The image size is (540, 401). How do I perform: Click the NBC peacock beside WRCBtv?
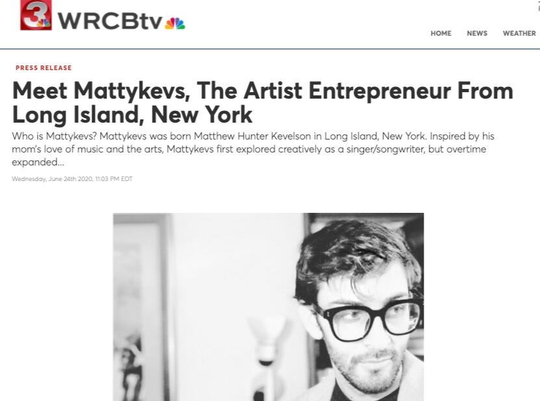click(x=175, y=23)
